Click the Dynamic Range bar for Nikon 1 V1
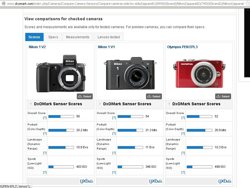 click(130, 147)
